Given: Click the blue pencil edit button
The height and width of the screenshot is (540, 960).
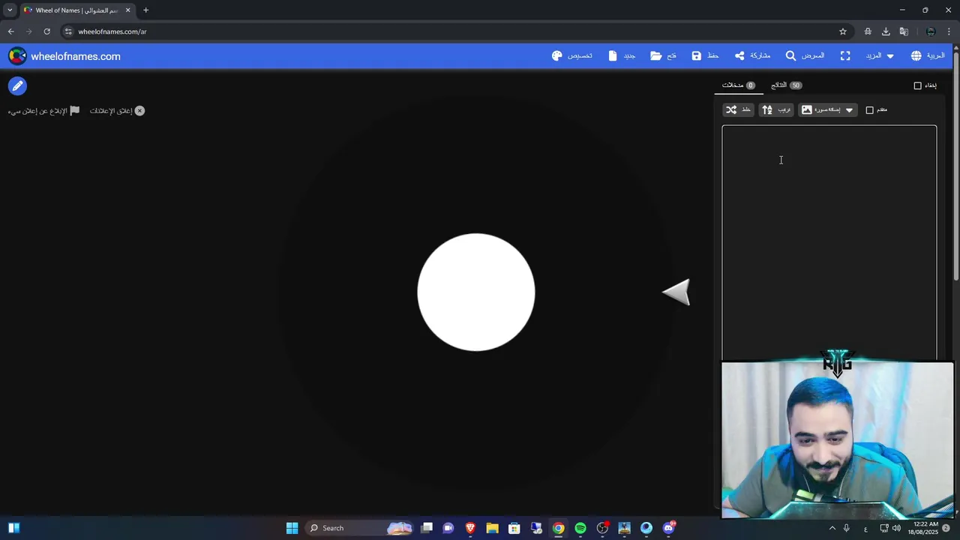Looking at the screenshot, I should tap(17, 86).
